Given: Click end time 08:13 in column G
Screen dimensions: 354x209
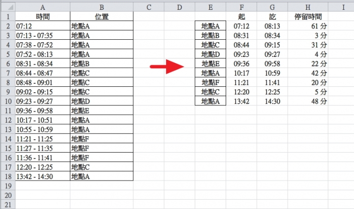Looking at the screenshot, I should (x=272, y=26).
